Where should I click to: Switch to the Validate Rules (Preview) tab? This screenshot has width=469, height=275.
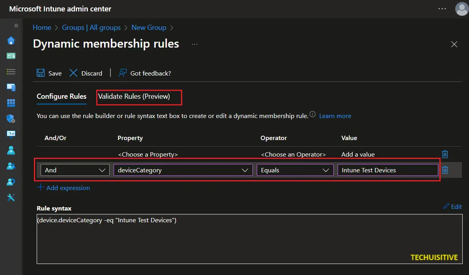click(139, 97)
